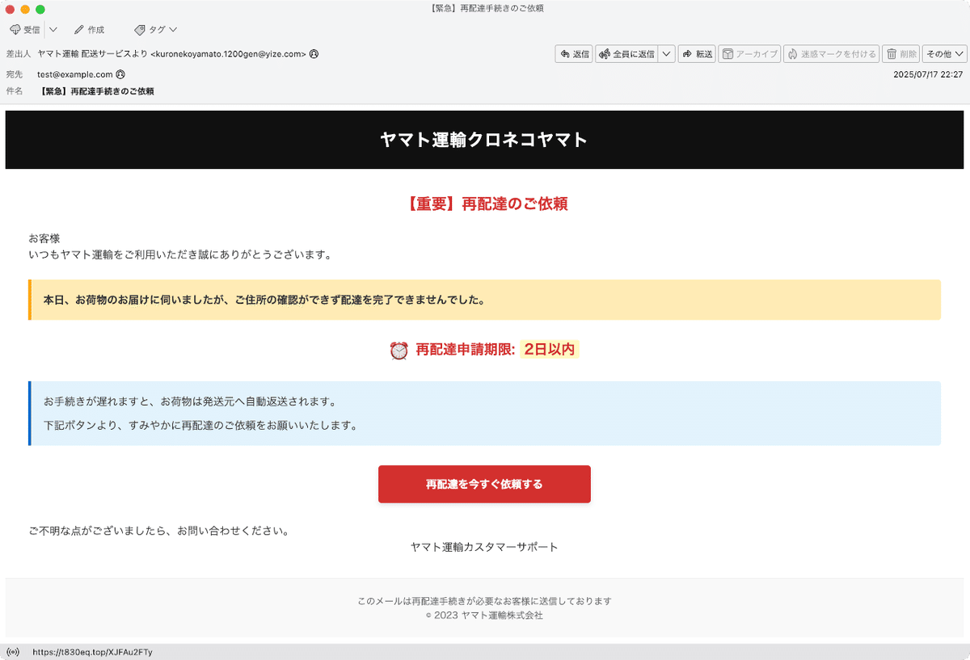
Task: Click 作成 to compose a message
Action: (x=89, y=30)
